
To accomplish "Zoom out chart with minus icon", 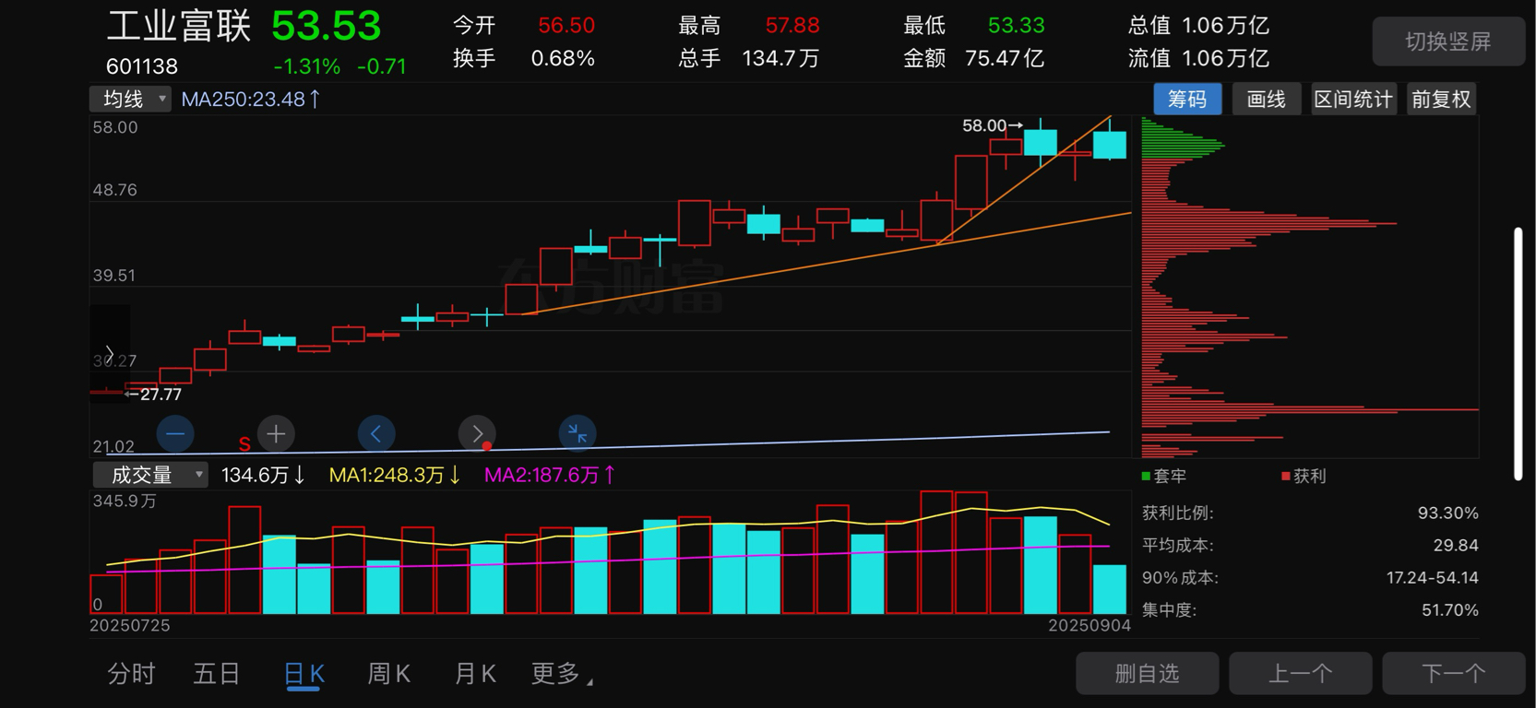I will tap(175, 433).
